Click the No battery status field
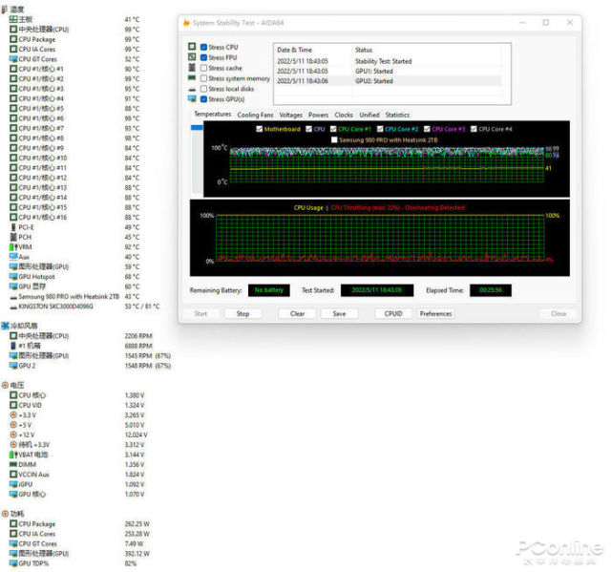 [269, 290]
